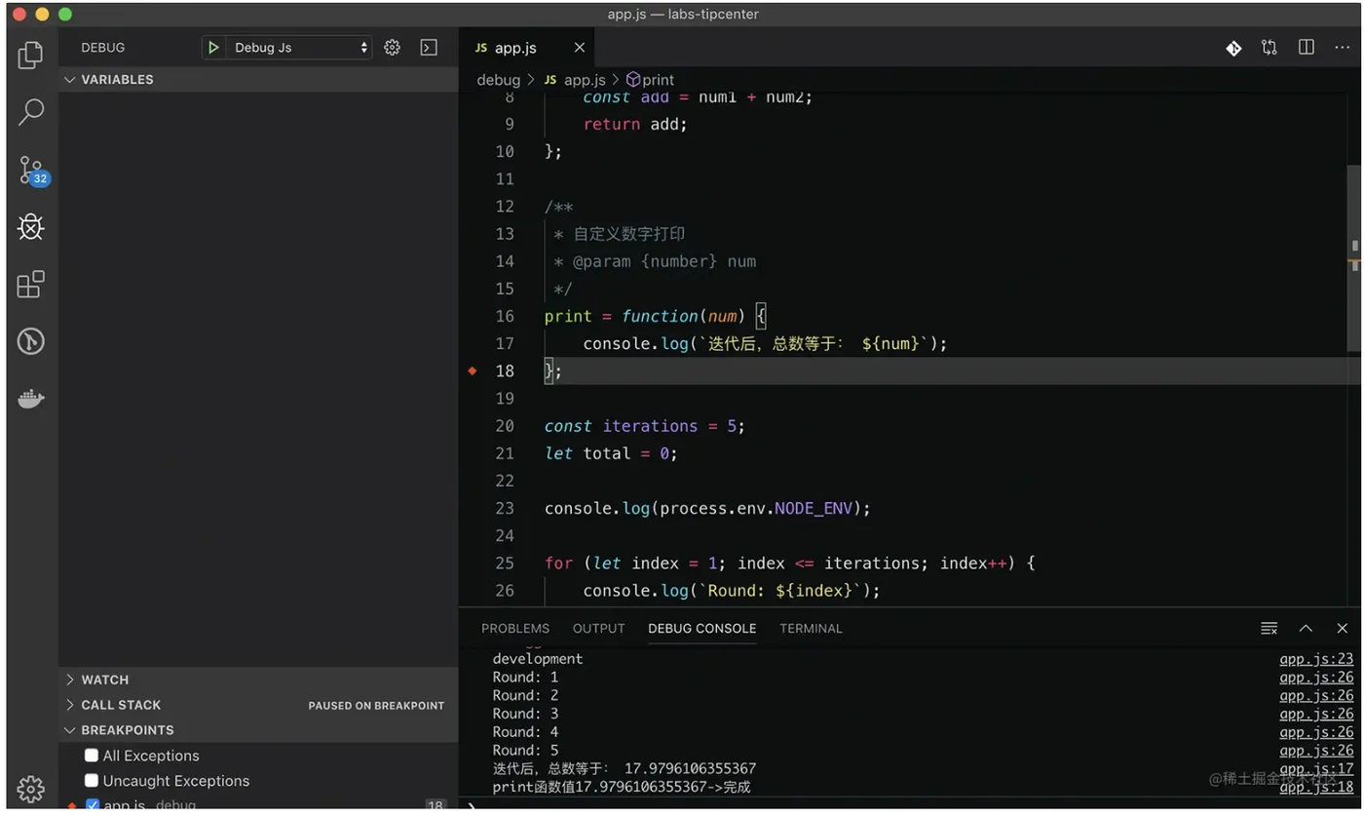Screen dimensions: 1364x816
Task: Click the console.log(process.env.NODE_ENV) line
Action: coord(707,508)
